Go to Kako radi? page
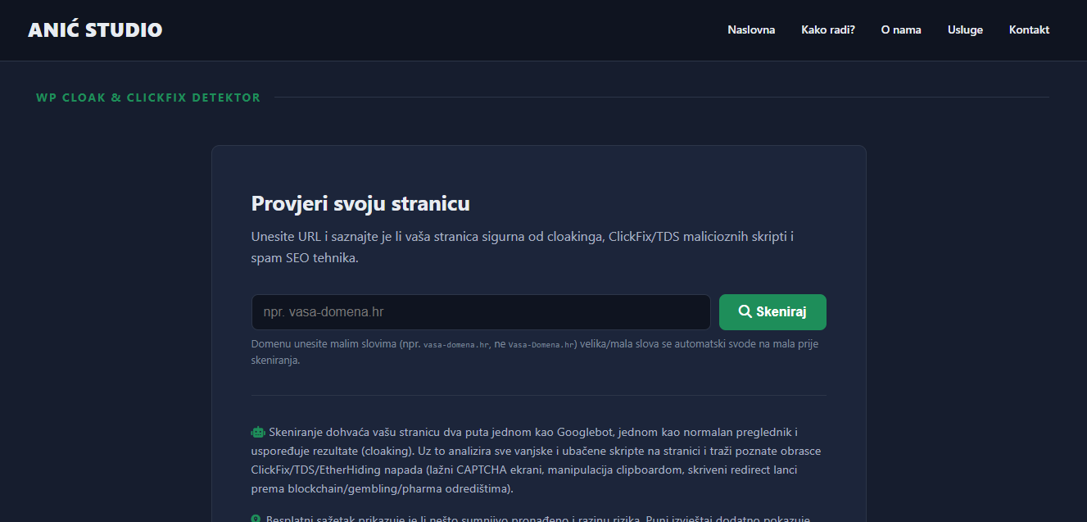 click(x=828, y=30)
